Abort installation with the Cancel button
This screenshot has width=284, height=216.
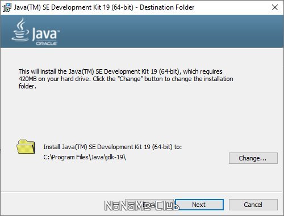(x=253, y=205)
